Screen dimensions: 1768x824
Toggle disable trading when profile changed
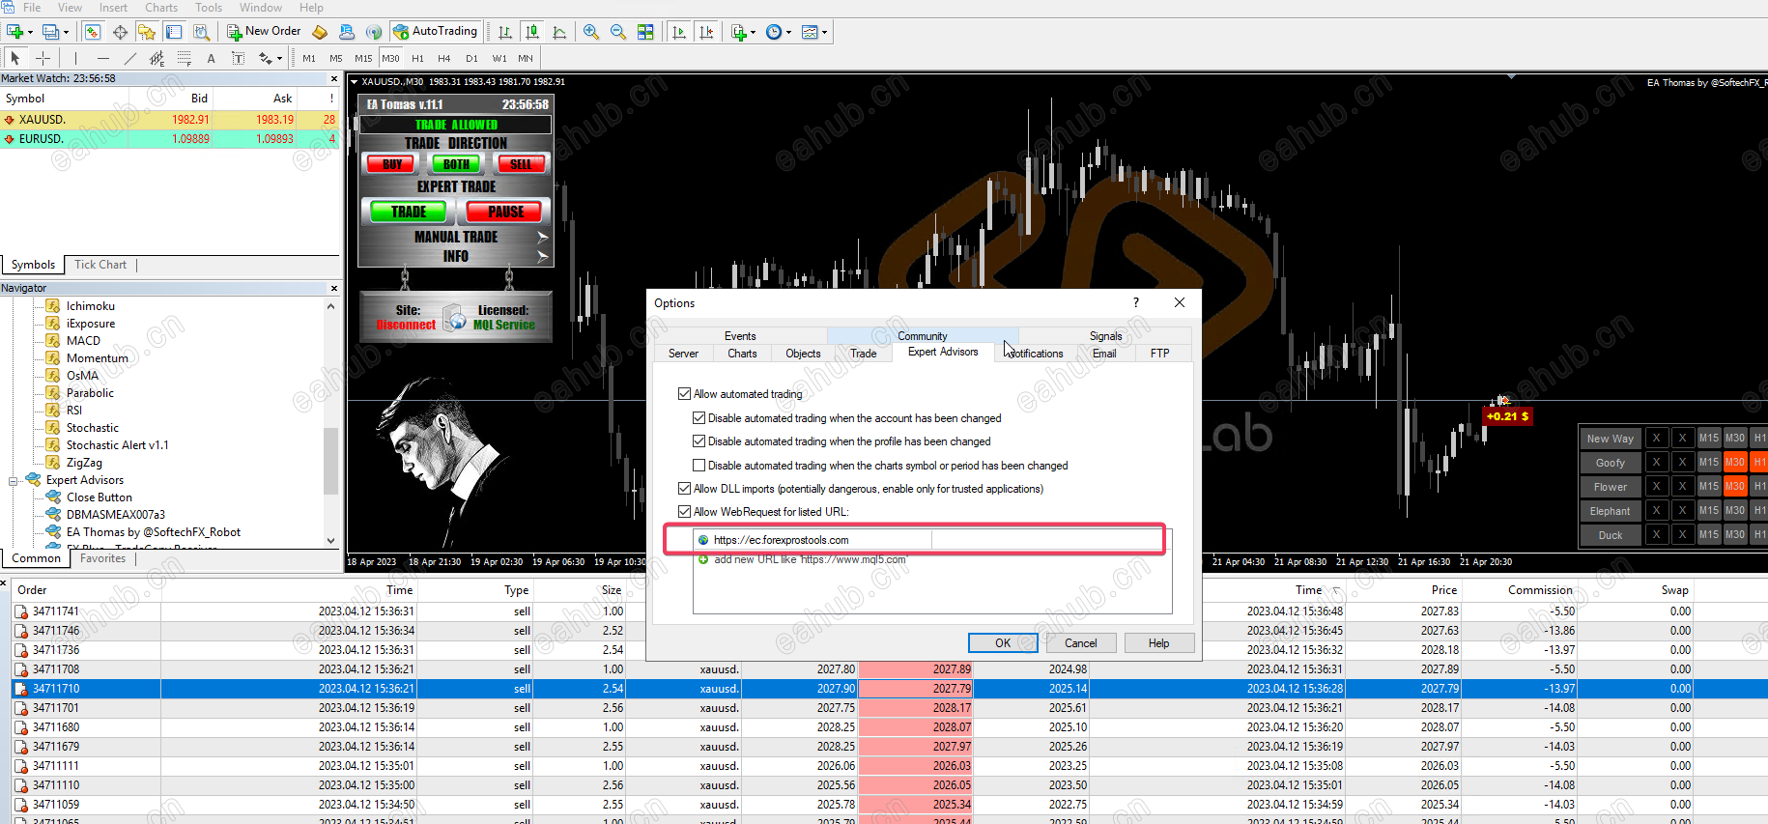click(699, 441)
